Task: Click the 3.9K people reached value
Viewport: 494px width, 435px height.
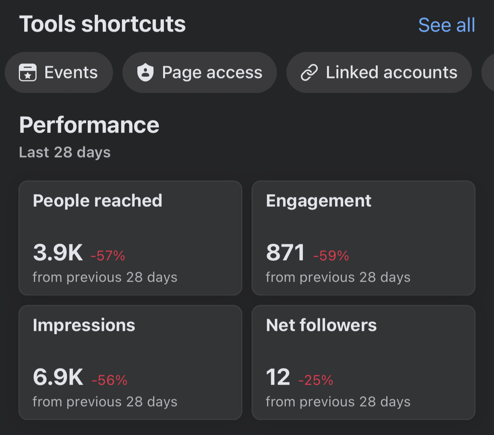Action: click(58, 253)
